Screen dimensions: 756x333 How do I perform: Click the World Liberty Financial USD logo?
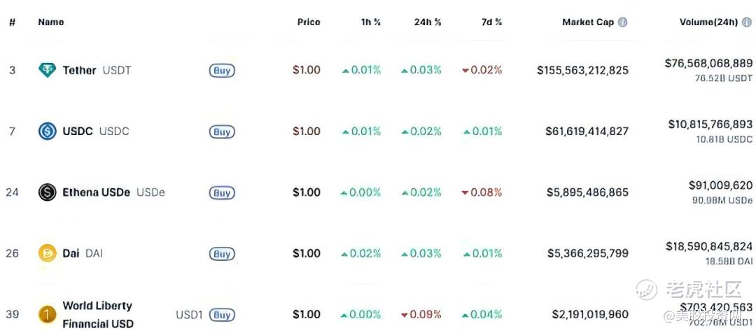click(x=48, y=314)
